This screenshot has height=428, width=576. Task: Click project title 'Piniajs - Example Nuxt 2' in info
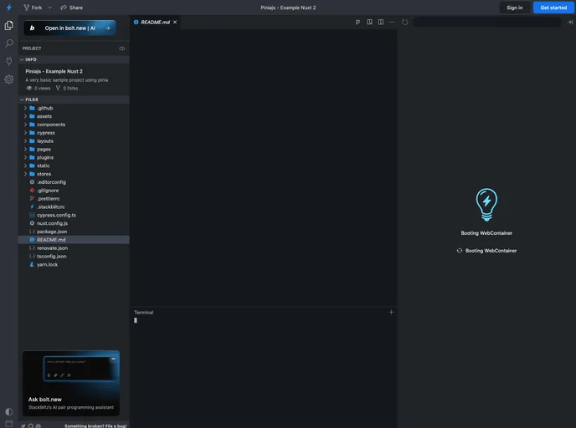[54, 71]
